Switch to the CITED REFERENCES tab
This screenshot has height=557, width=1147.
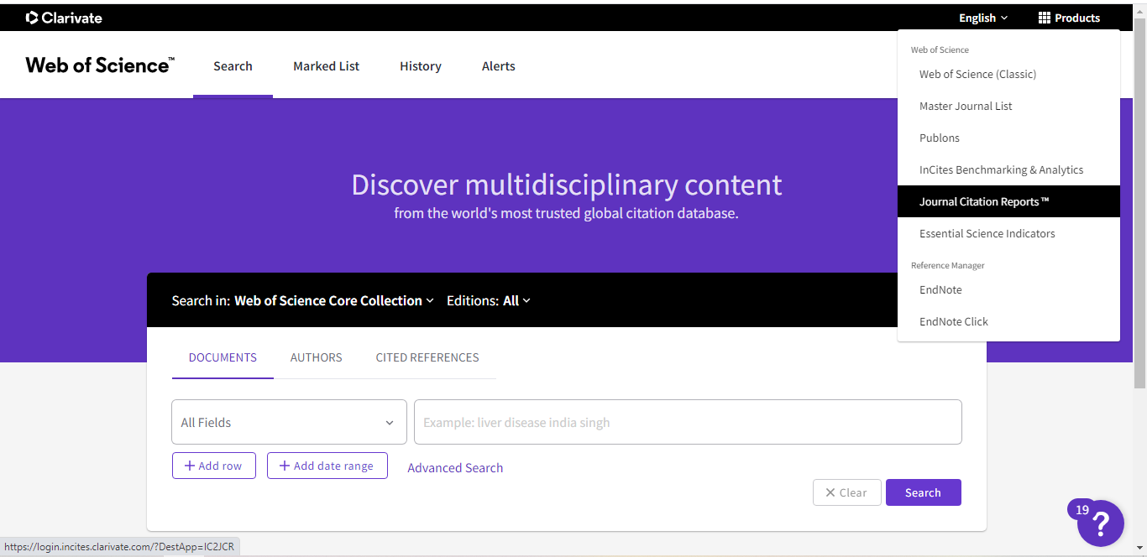point(427,357)
